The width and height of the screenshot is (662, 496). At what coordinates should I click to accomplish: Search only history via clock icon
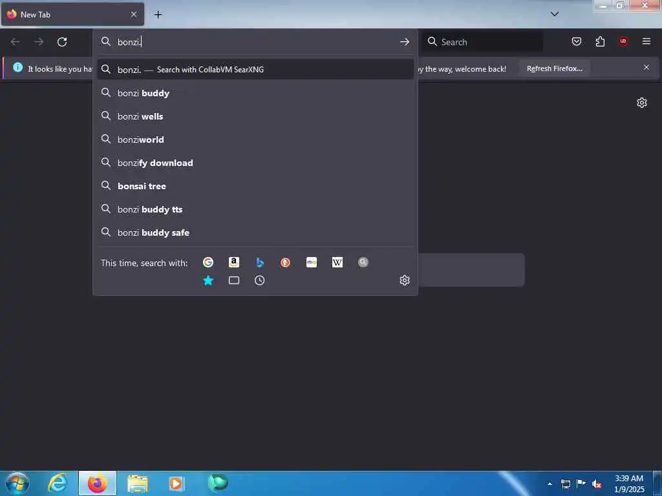click(260, 280)
